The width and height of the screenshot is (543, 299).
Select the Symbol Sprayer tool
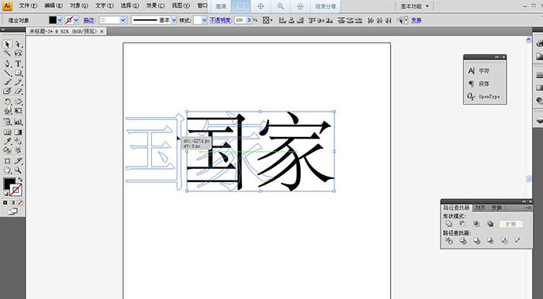point(7,122)
